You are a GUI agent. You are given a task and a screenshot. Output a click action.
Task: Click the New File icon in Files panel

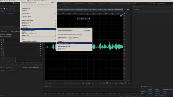pyautogui.click(x=7, y=9)
